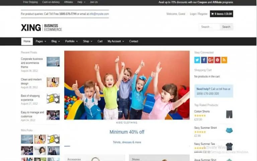Click the XING Business Ecommerce logo
This screenshot has height=161, width=257.
coord(41,28)
